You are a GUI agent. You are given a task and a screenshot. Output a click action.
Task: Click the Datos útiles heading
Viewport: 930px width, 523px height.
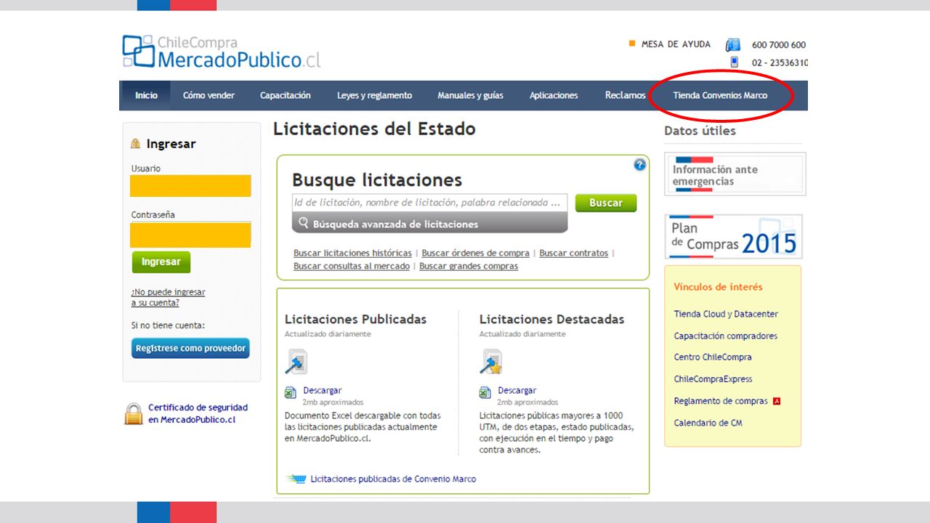tap(700, 131)
